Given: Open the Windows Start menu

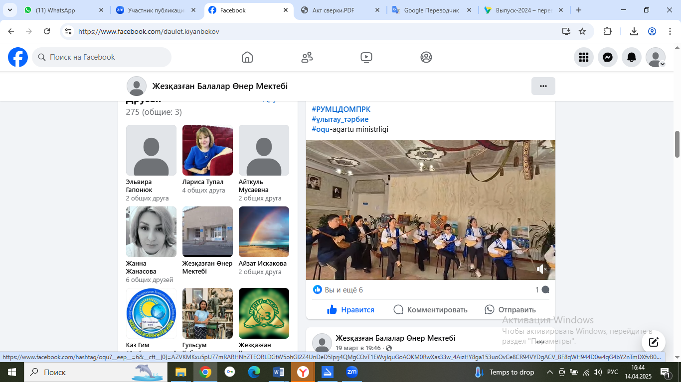Looking at the screenshot, I should point(11,372).
